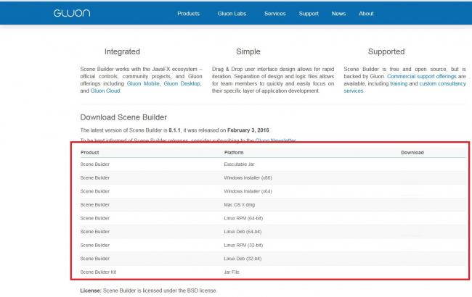Select the Jar File platform cell

pos(232,272)
